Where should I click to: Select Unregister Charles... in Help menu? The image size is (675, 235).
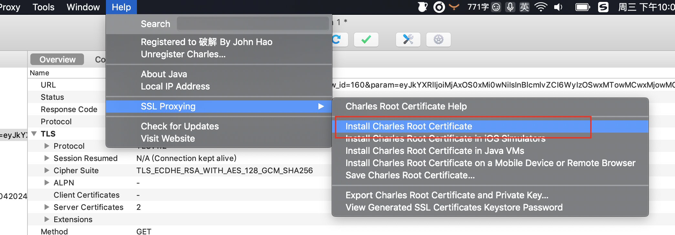pyautogui.click(x=219, y=54)
